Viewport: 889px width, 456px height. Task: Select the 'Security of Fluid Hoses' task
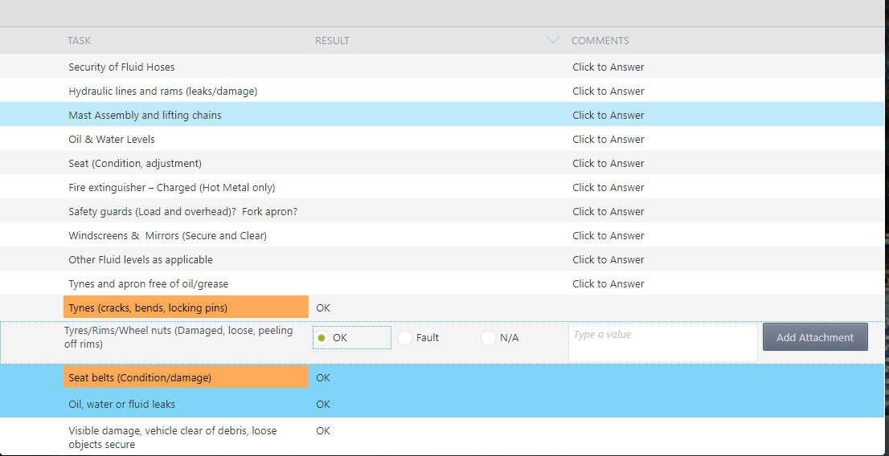point(121,67)
